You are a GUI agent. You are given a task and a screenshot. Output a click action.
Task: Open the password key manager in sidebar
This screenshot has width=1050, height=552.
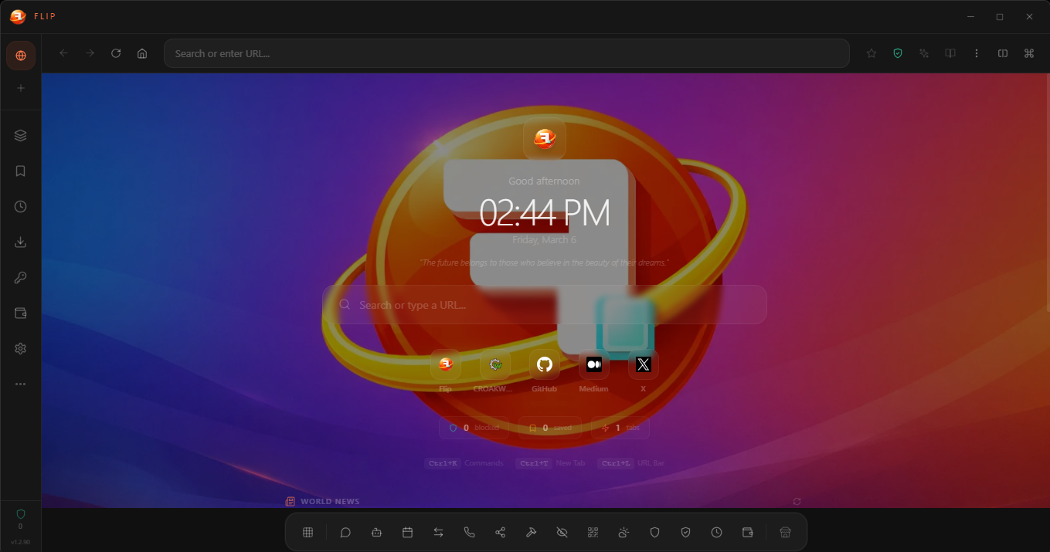coord(20,277)
